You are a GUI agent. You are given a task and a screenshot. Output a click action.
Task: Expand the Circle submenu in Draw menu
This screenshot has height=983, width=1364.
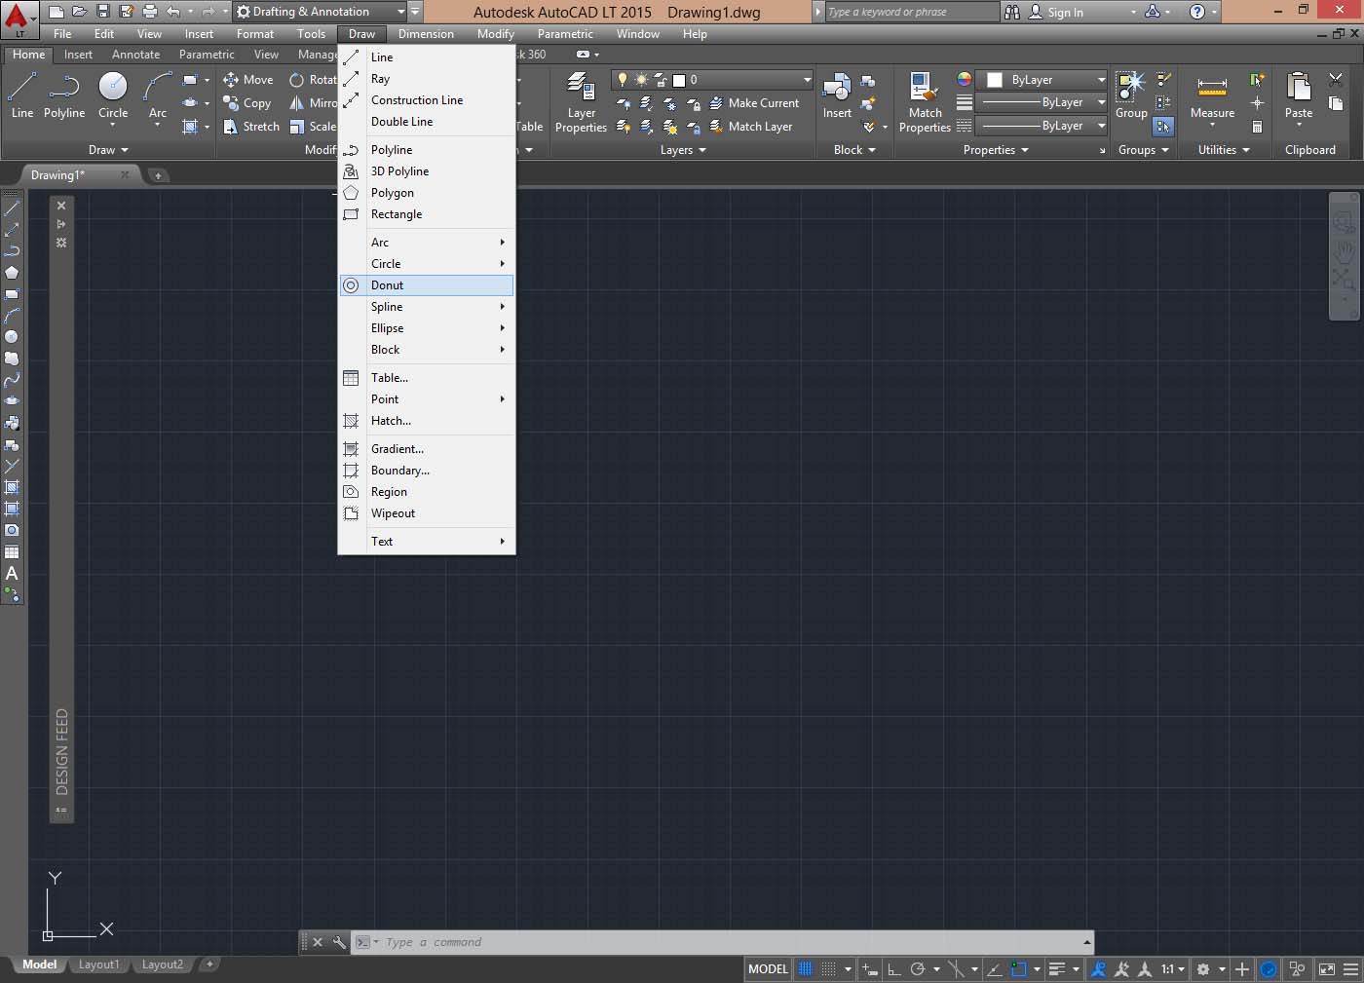pos(426,264)
